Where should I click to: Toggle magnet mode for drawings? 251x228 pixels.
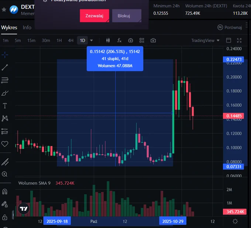[5, 192]
